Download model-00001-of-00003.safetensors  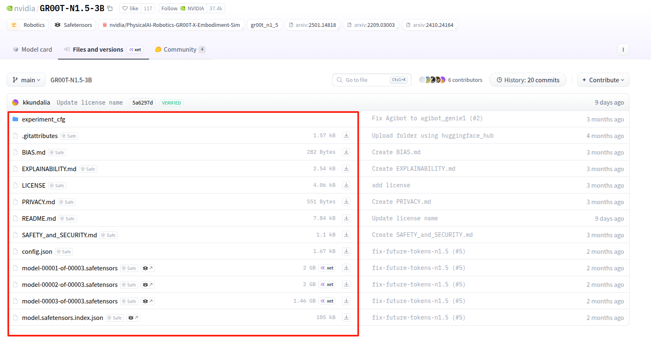coord(346,268)
